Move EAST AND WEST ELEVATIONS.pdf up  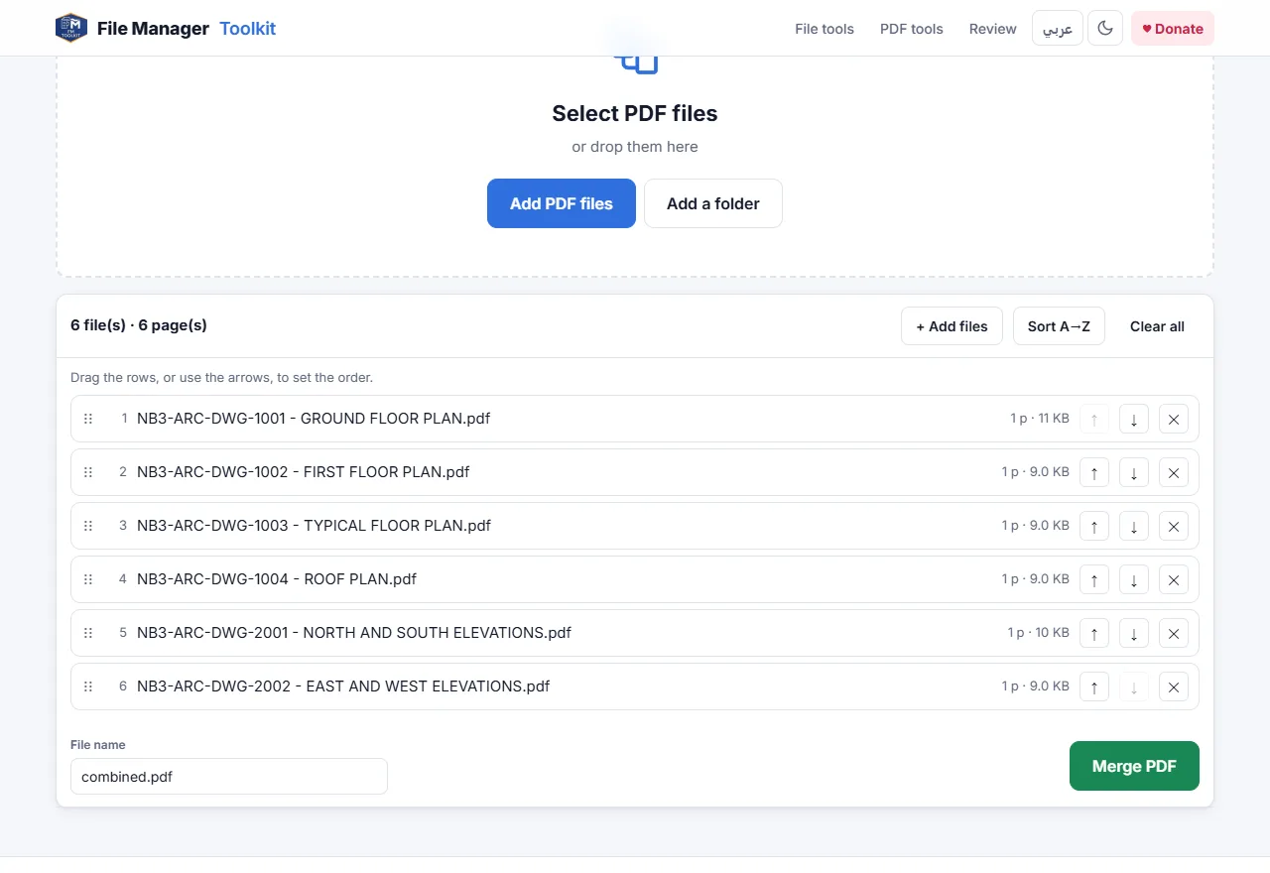pyautogui.click(x=1094, y=686)
